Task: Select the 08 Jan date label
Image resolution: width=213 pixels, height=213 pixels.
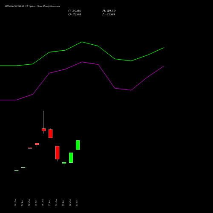Action: pos(56,203)
